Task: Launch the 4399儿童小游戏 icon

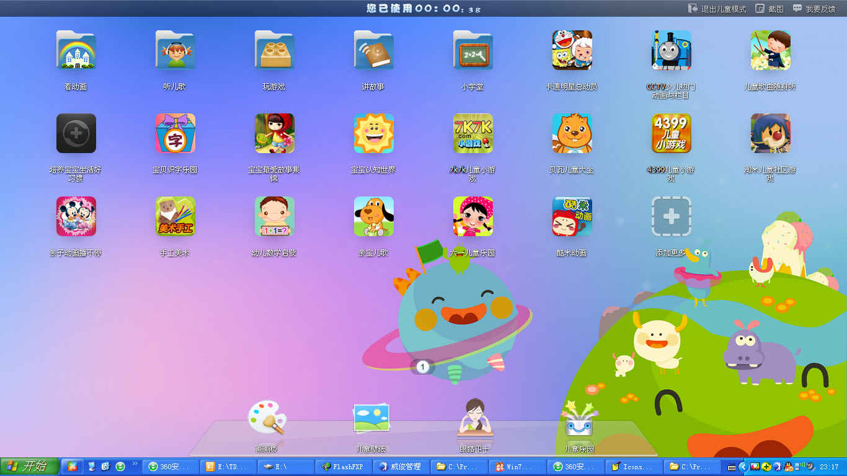Action: [671, 133]
